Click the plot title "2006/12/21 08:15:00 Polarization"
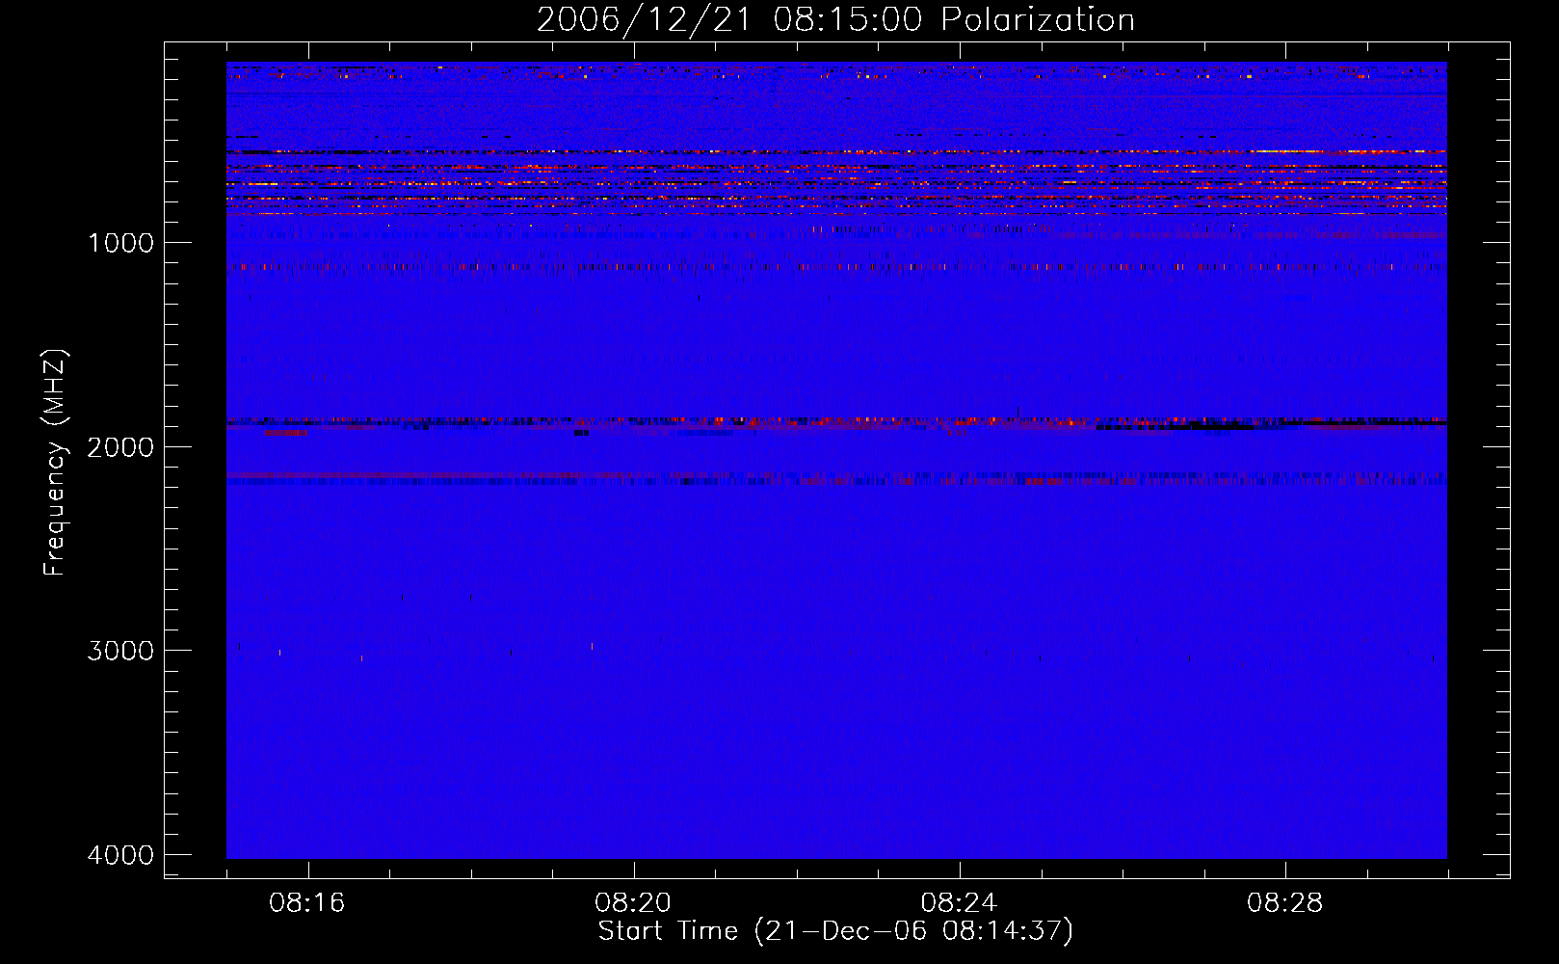This screenshot has width=1559, height=964. tap(835, 19)
